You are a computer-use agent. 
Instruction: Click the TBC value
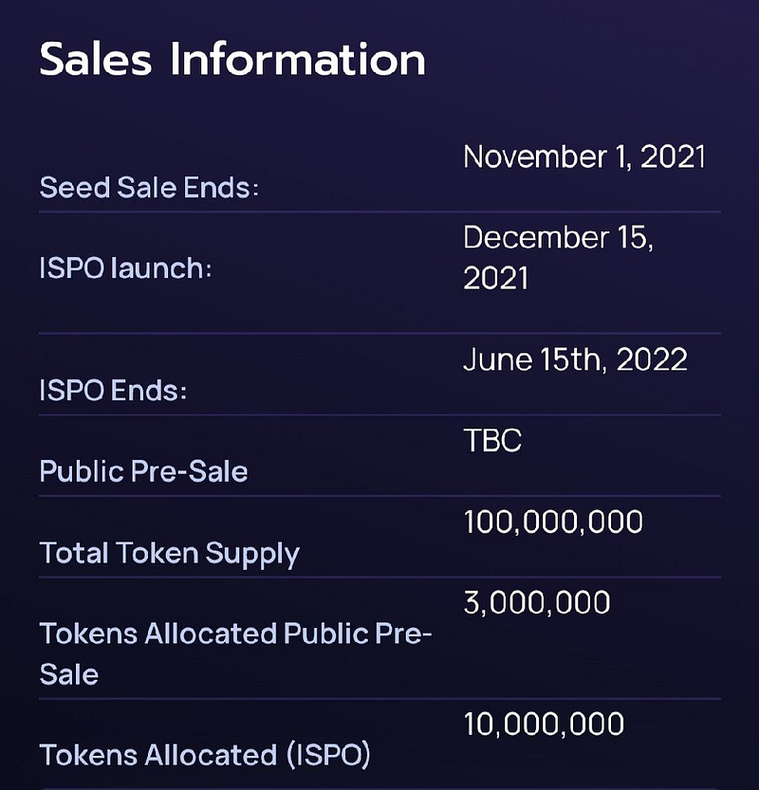coord(492,440)
